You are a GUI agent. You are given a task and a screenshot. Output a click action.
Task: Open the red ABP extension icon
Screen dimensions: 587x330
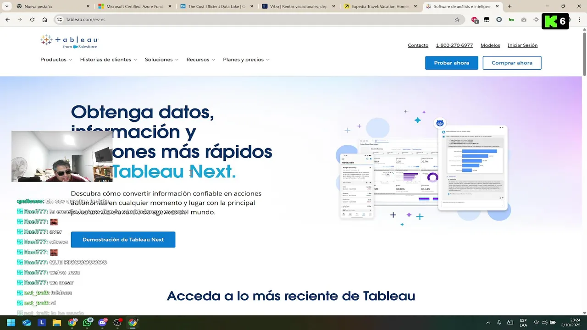coord(475,20)
